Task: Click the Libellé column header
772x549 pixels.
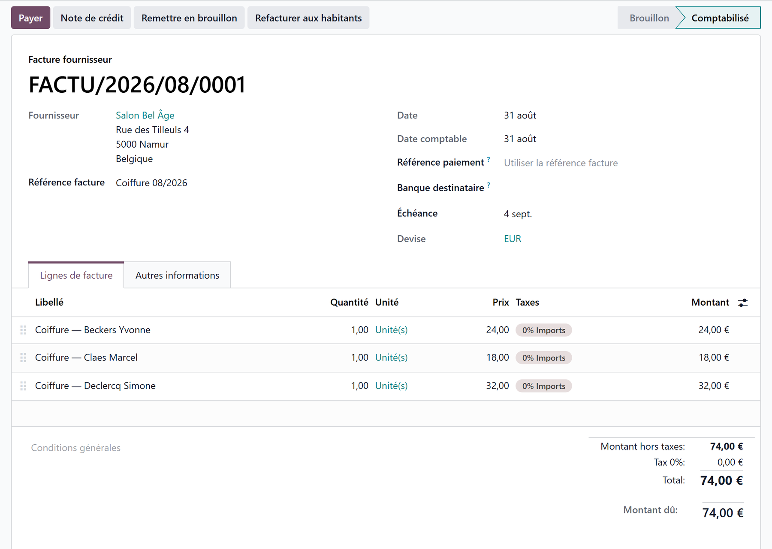Action: click(x=49, y=302)
